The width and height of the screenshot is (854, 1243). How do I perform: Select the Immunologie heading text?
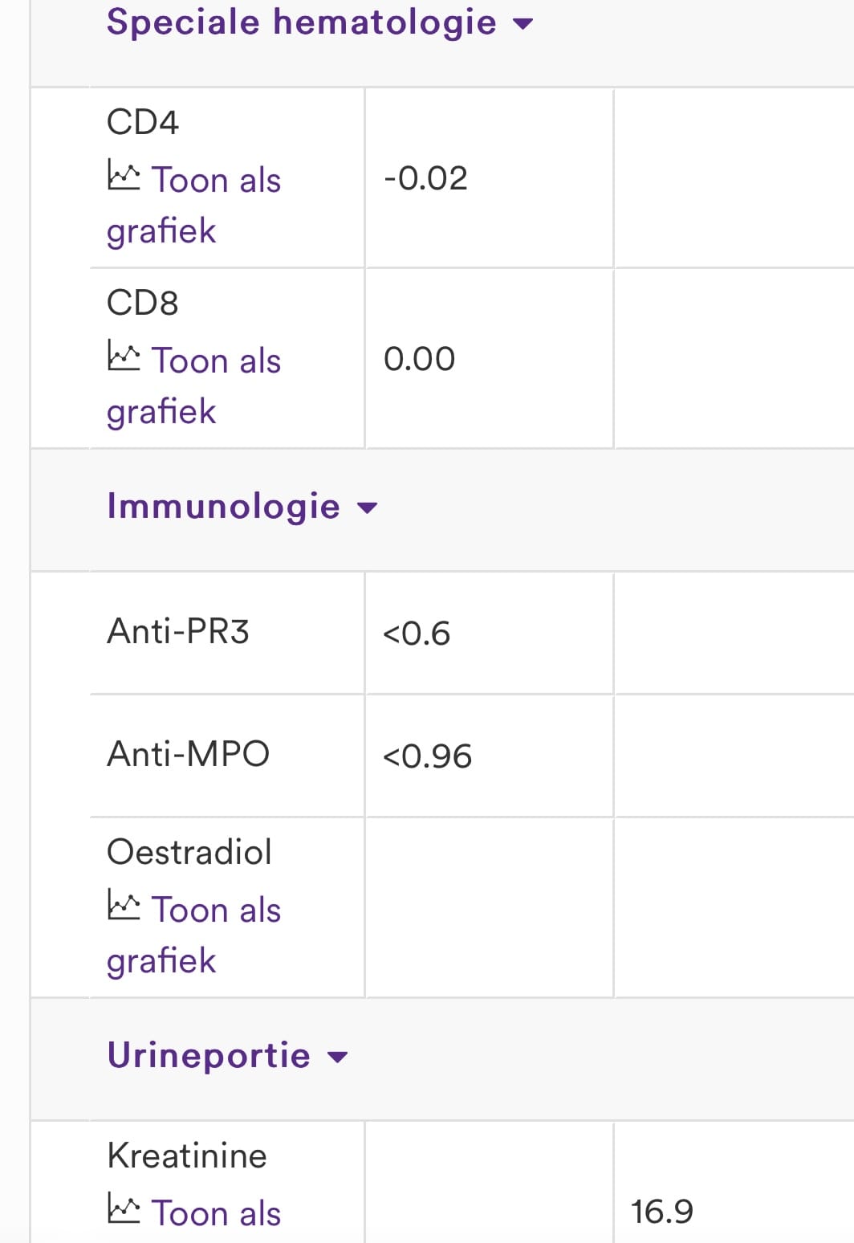coord(224,507)
